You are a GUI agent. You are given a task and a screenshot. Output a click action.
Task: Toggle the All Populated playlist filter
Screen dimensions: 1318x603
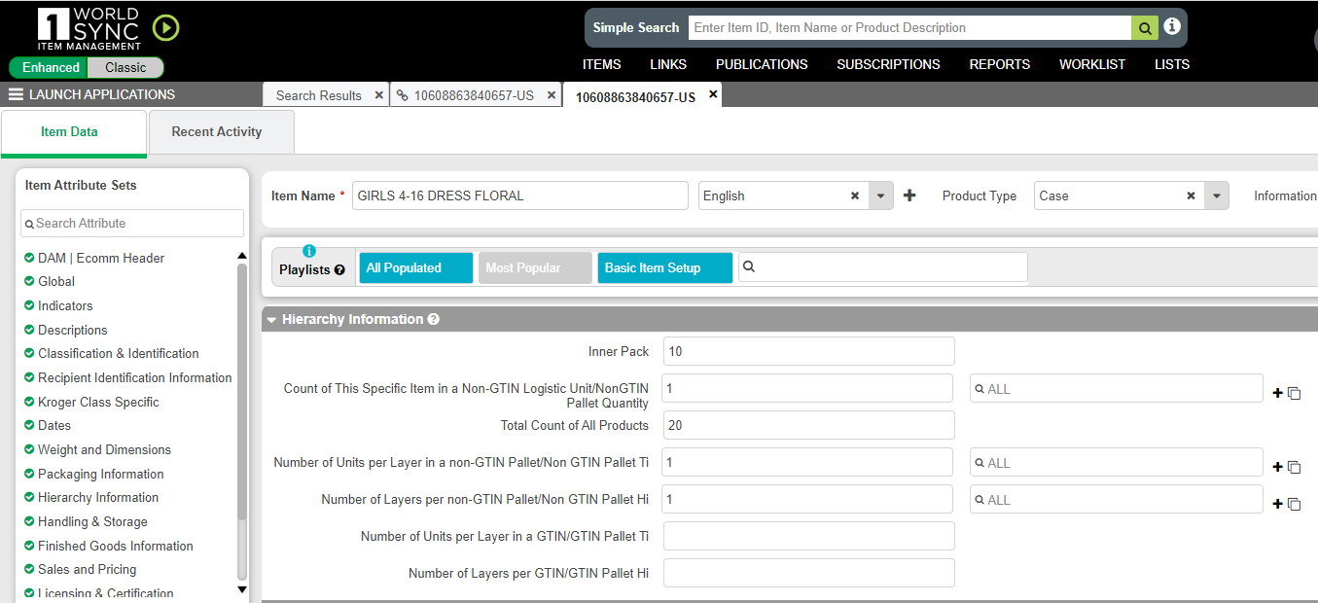(415, 268)
